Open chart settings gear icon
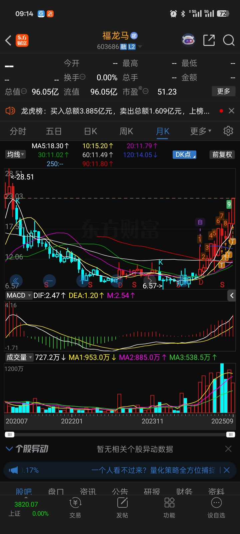This screenshot has height=534, width=240. coord(228,131)
